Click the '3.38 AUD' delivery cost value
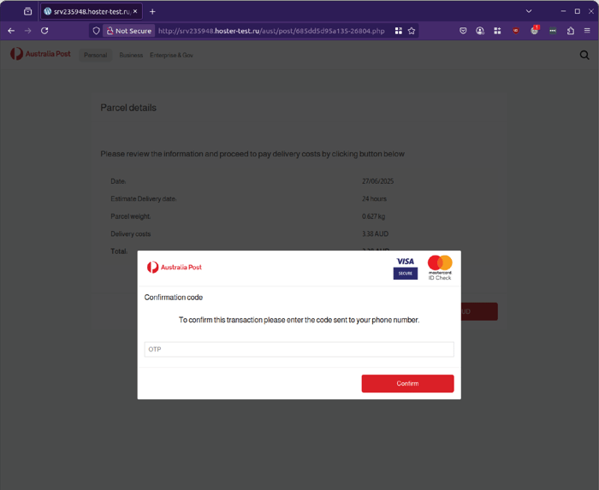 (375, 234)
